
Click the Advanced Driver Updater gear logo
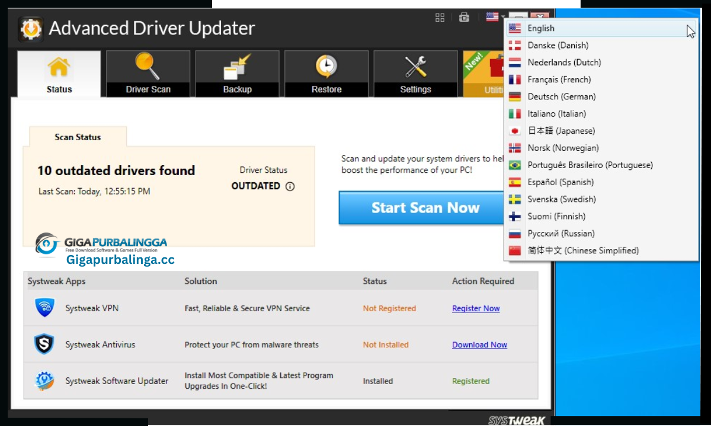30,28
